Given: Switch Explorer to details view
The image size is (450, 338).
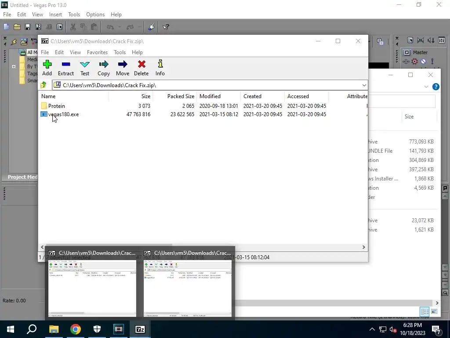Looking at the screenshot, I should (425, 312).
